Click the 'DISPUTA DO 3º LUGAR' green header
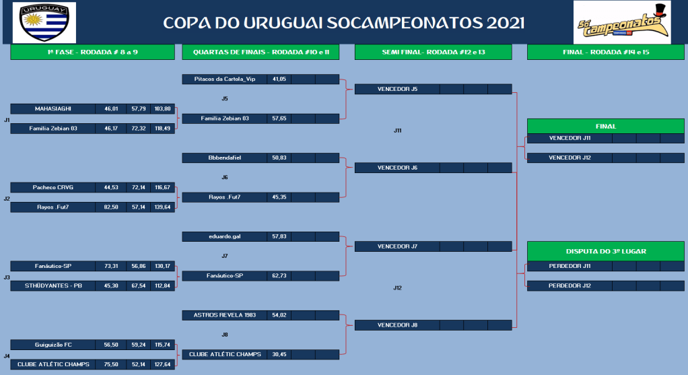 coord(606,251)
